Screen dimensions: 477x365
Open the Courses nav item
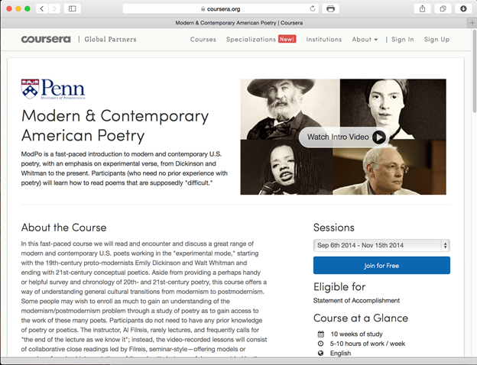click(203, 39)
